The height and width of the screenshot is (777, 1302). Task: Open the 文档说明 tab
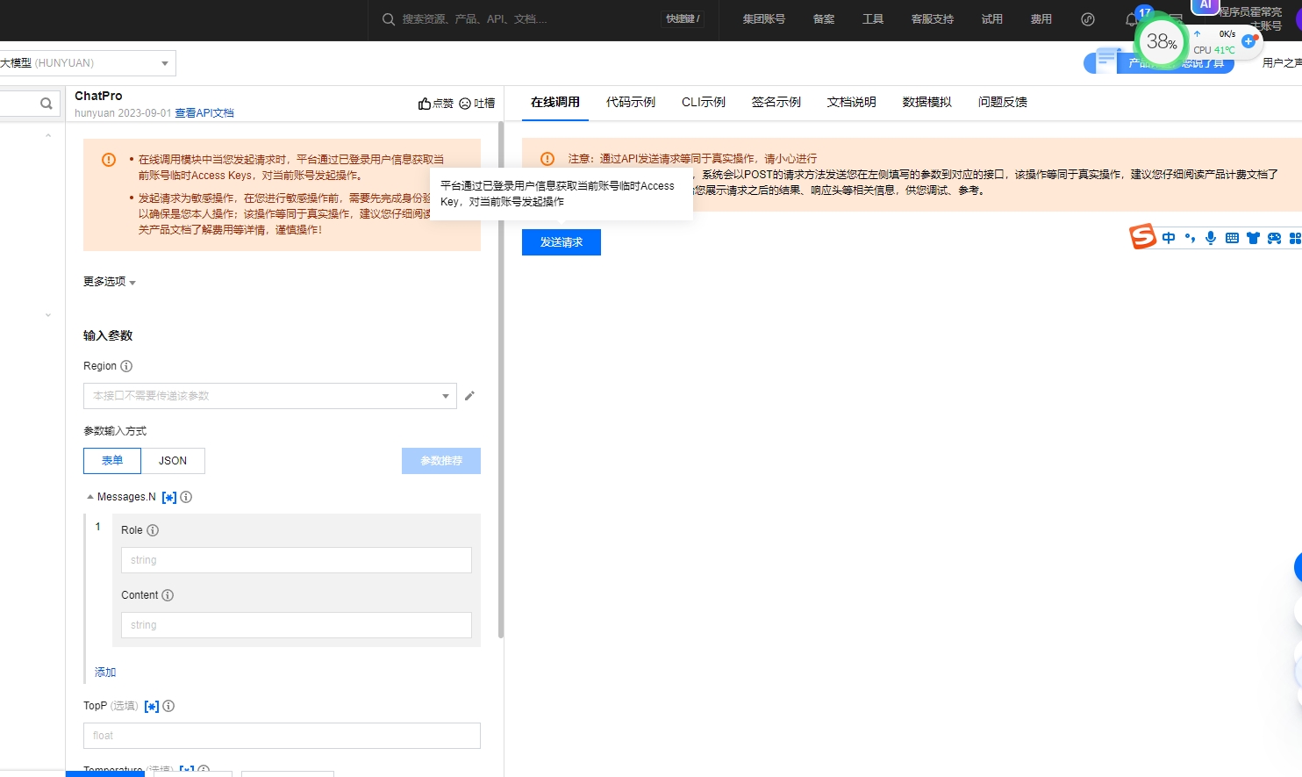point(852,103)
